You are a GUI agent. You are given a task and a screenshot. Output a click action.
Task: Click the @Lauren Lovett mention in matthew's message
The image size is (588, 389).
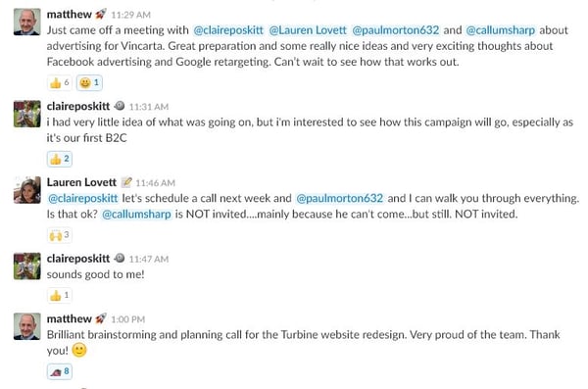point(308,30)
